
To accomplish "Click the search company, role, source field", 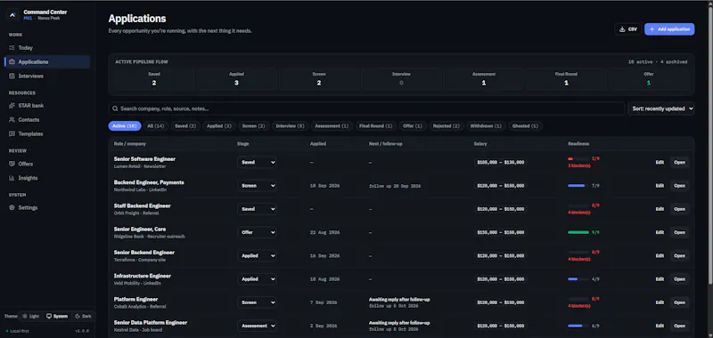I will [x=366, y=109].
